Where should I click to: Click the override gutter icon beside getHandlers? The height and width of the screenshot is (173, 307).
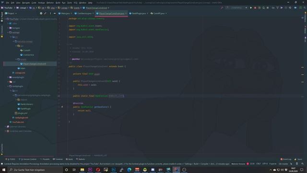coord(62,107)
